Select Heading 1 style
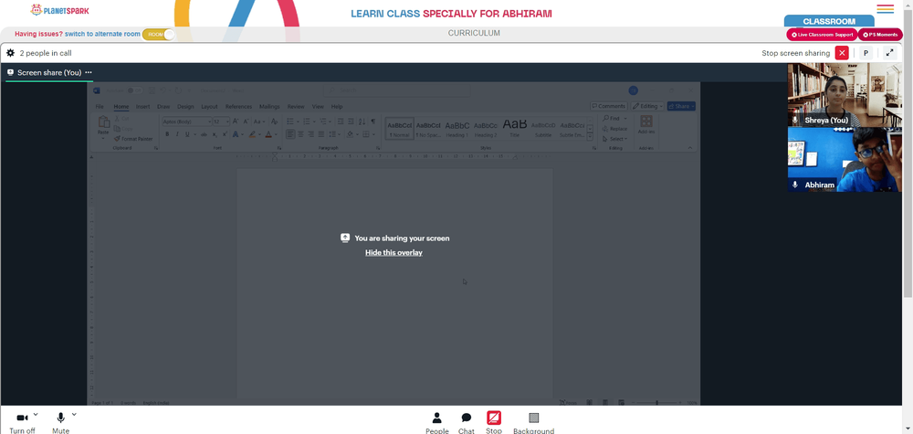The width and height of the screenshot is (913, 434). point(457,129)
